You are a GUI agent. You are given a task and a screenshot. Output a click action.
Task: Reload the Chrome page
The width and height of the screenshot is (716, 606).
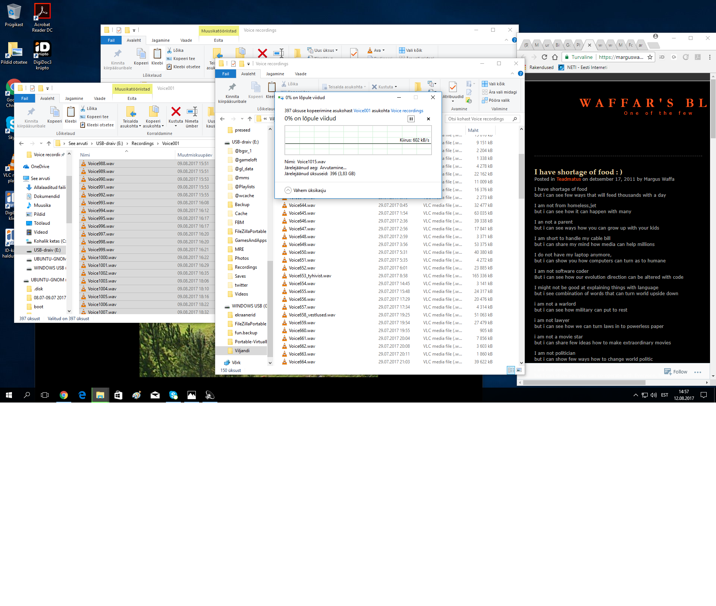pos(544,57)
